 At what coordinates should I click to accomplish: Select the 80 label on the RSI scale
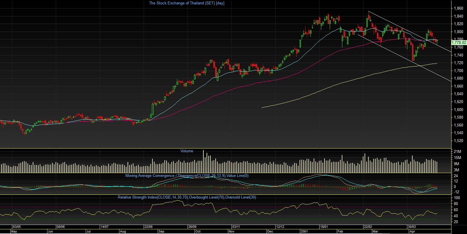click(456, 204)
